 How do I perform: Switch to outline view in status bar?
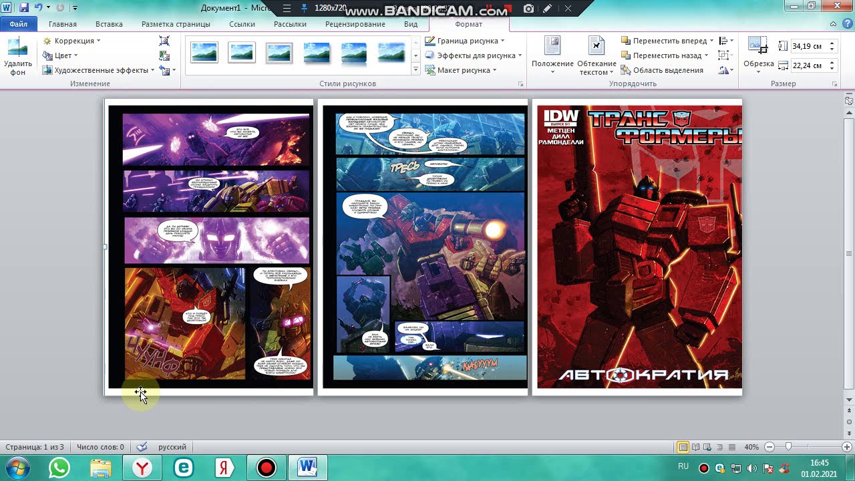point(719,447)
